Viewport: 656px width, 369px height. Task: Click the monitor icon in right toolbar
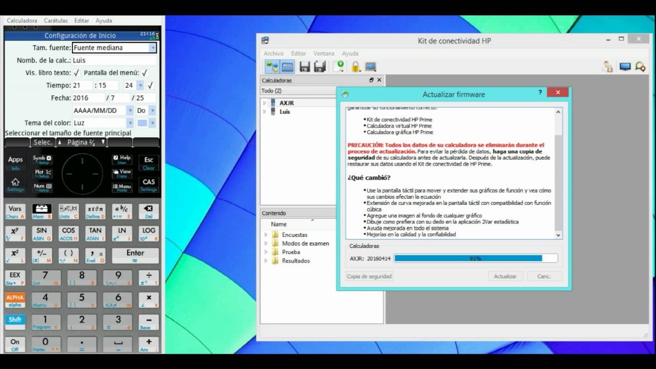pos(625,67)
